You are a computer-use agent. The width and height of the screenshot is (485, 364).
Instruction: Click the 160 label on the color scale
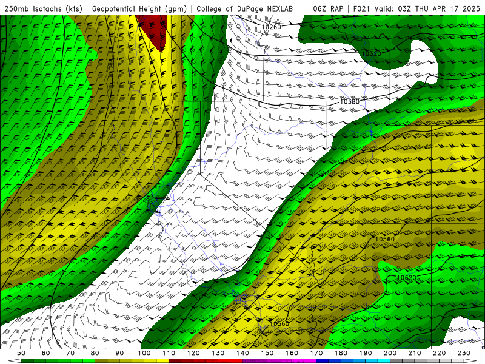pyautogui.click(x=292, y=353)
